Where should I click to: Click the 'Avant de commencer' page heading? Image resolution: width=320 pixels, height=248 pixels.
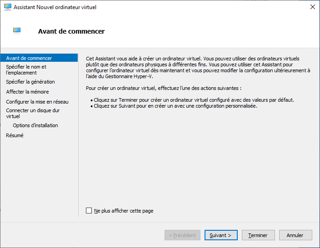coord(71,31)
